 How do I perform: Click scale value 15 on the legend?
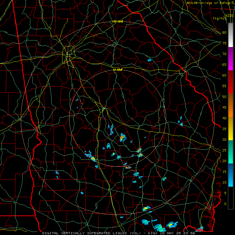point(224,172)
